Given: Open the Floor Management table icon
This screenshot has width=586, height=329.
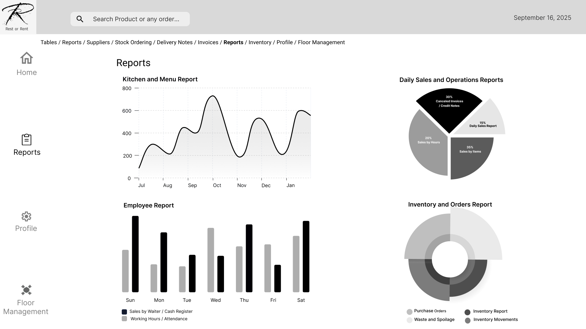Looking at the screenshot, I should tap(26, 290).
